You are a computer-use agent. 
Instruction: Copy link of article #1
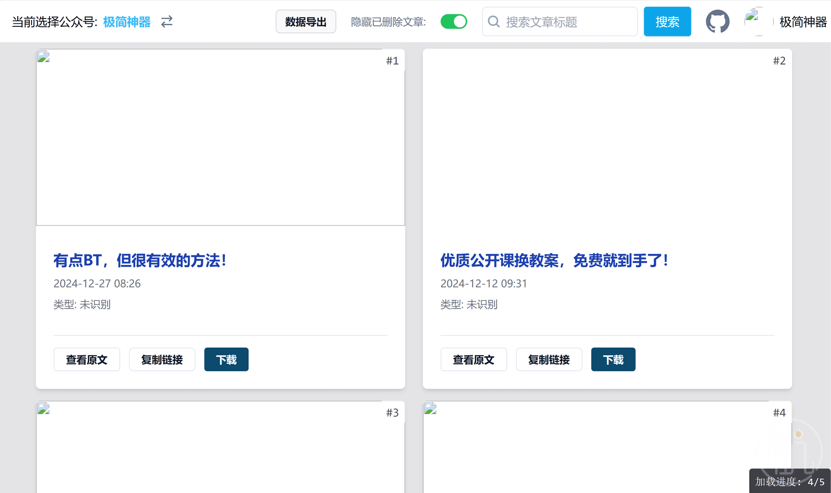[162, 359]
